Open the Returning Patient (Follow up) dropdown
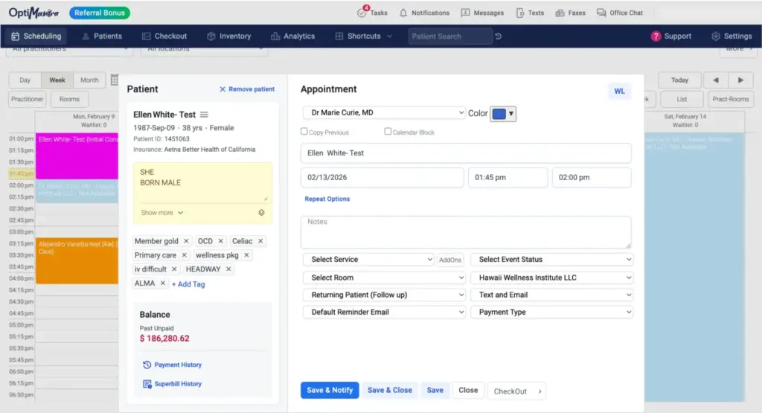This screenshot has width=762, height=413. click(384, 295)
